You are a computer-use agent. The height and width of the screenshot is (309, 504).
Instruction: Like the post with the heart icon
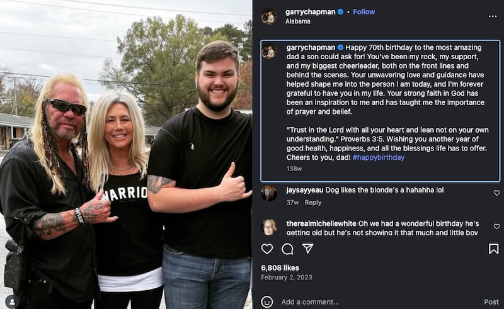pos(266,249)
